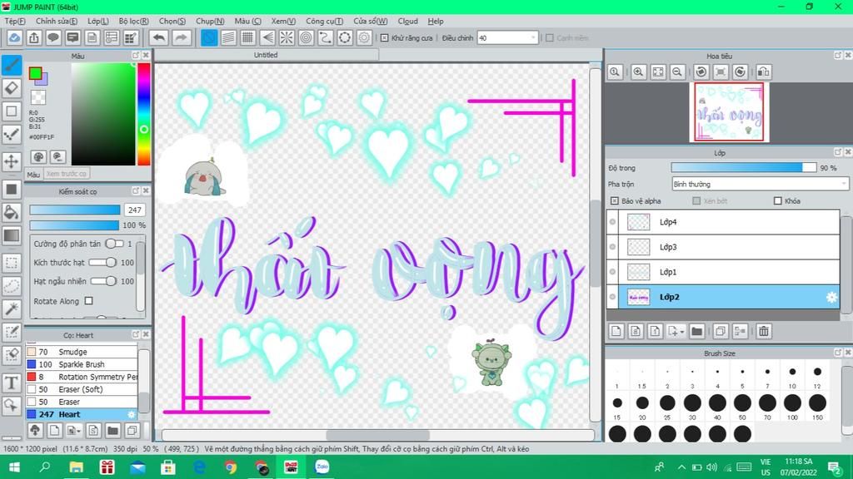Open Google Chrome from the taskbar
The width and height of the screenshot is (853, 479).
[230, 467]
